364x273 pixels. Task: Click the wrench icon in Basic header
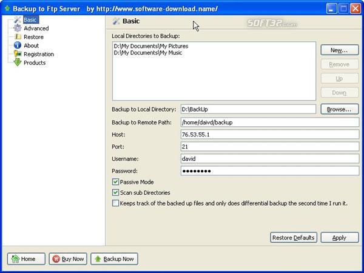point(116,21)
